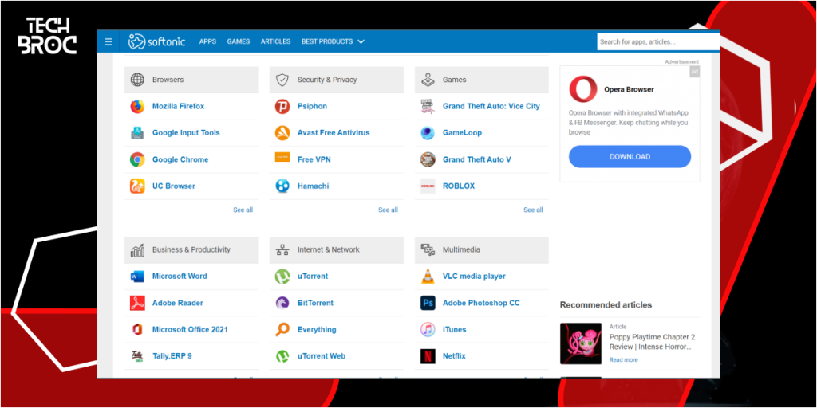The height and width of the screenshot is (408, 817).
Task: Click the uTorrent icon
Action: [x=282, y=277]
